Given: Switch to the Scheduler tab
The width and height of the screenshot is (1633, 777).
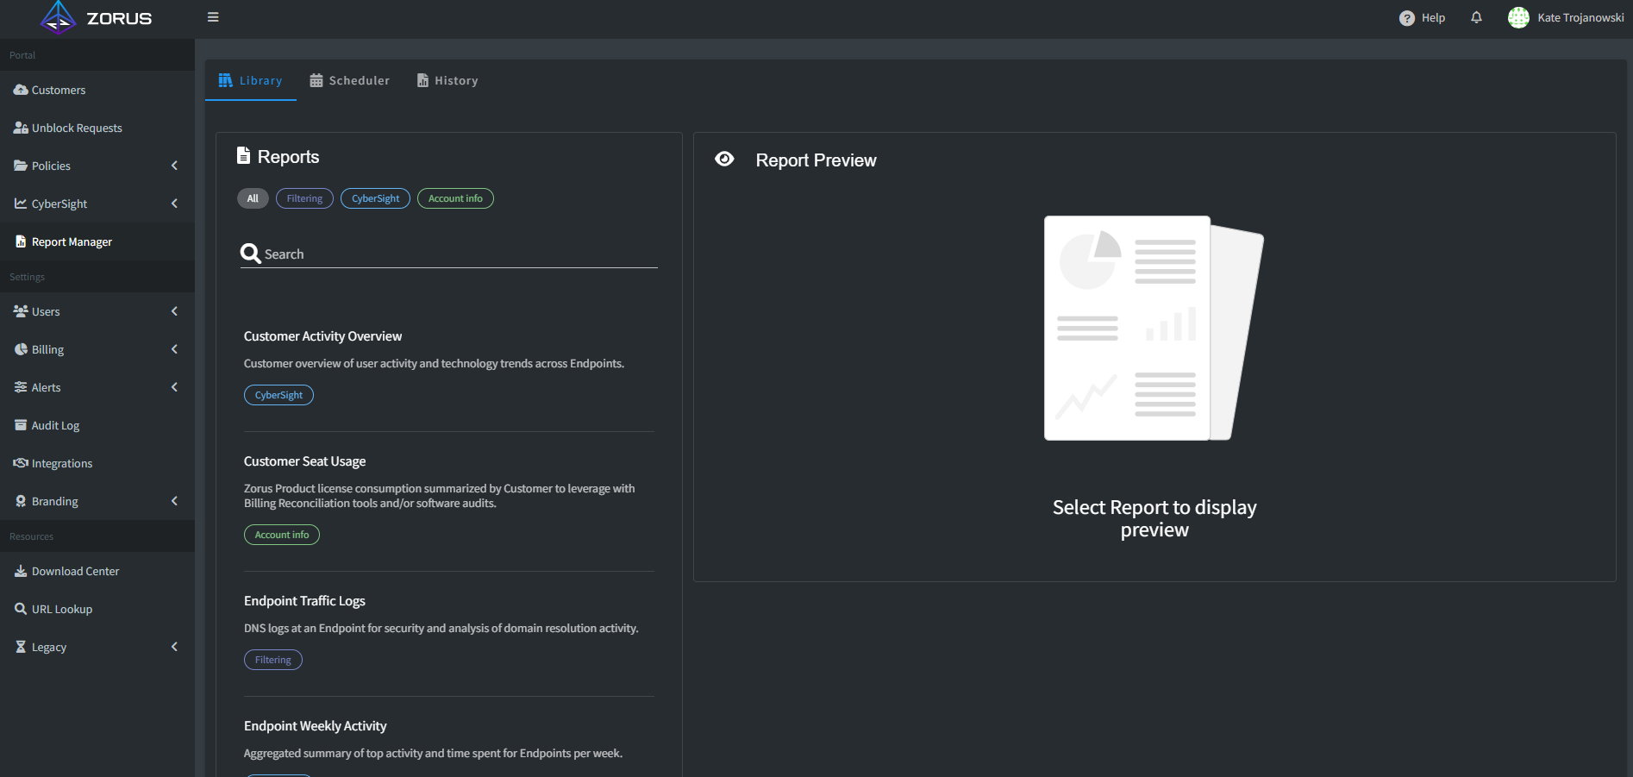Looking at the screenshot, I should 349,79.
